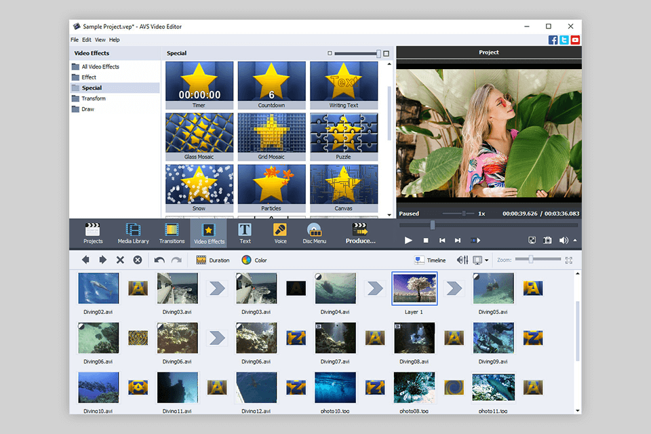Image resolution: width=651 pixels, height=434 pixels.
Task: Open the Facebook share link
Action: click(x=553, y=39)
